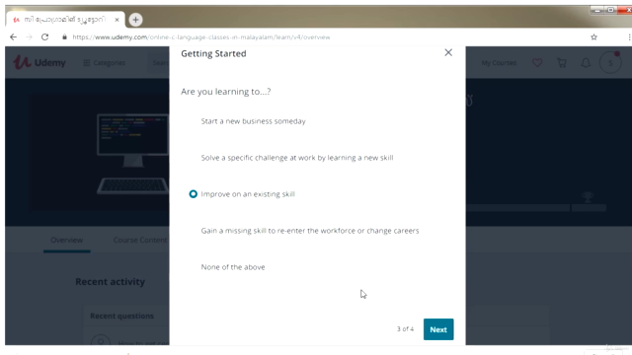Click the 'Getting Started' dialog title

pos(213,53)
